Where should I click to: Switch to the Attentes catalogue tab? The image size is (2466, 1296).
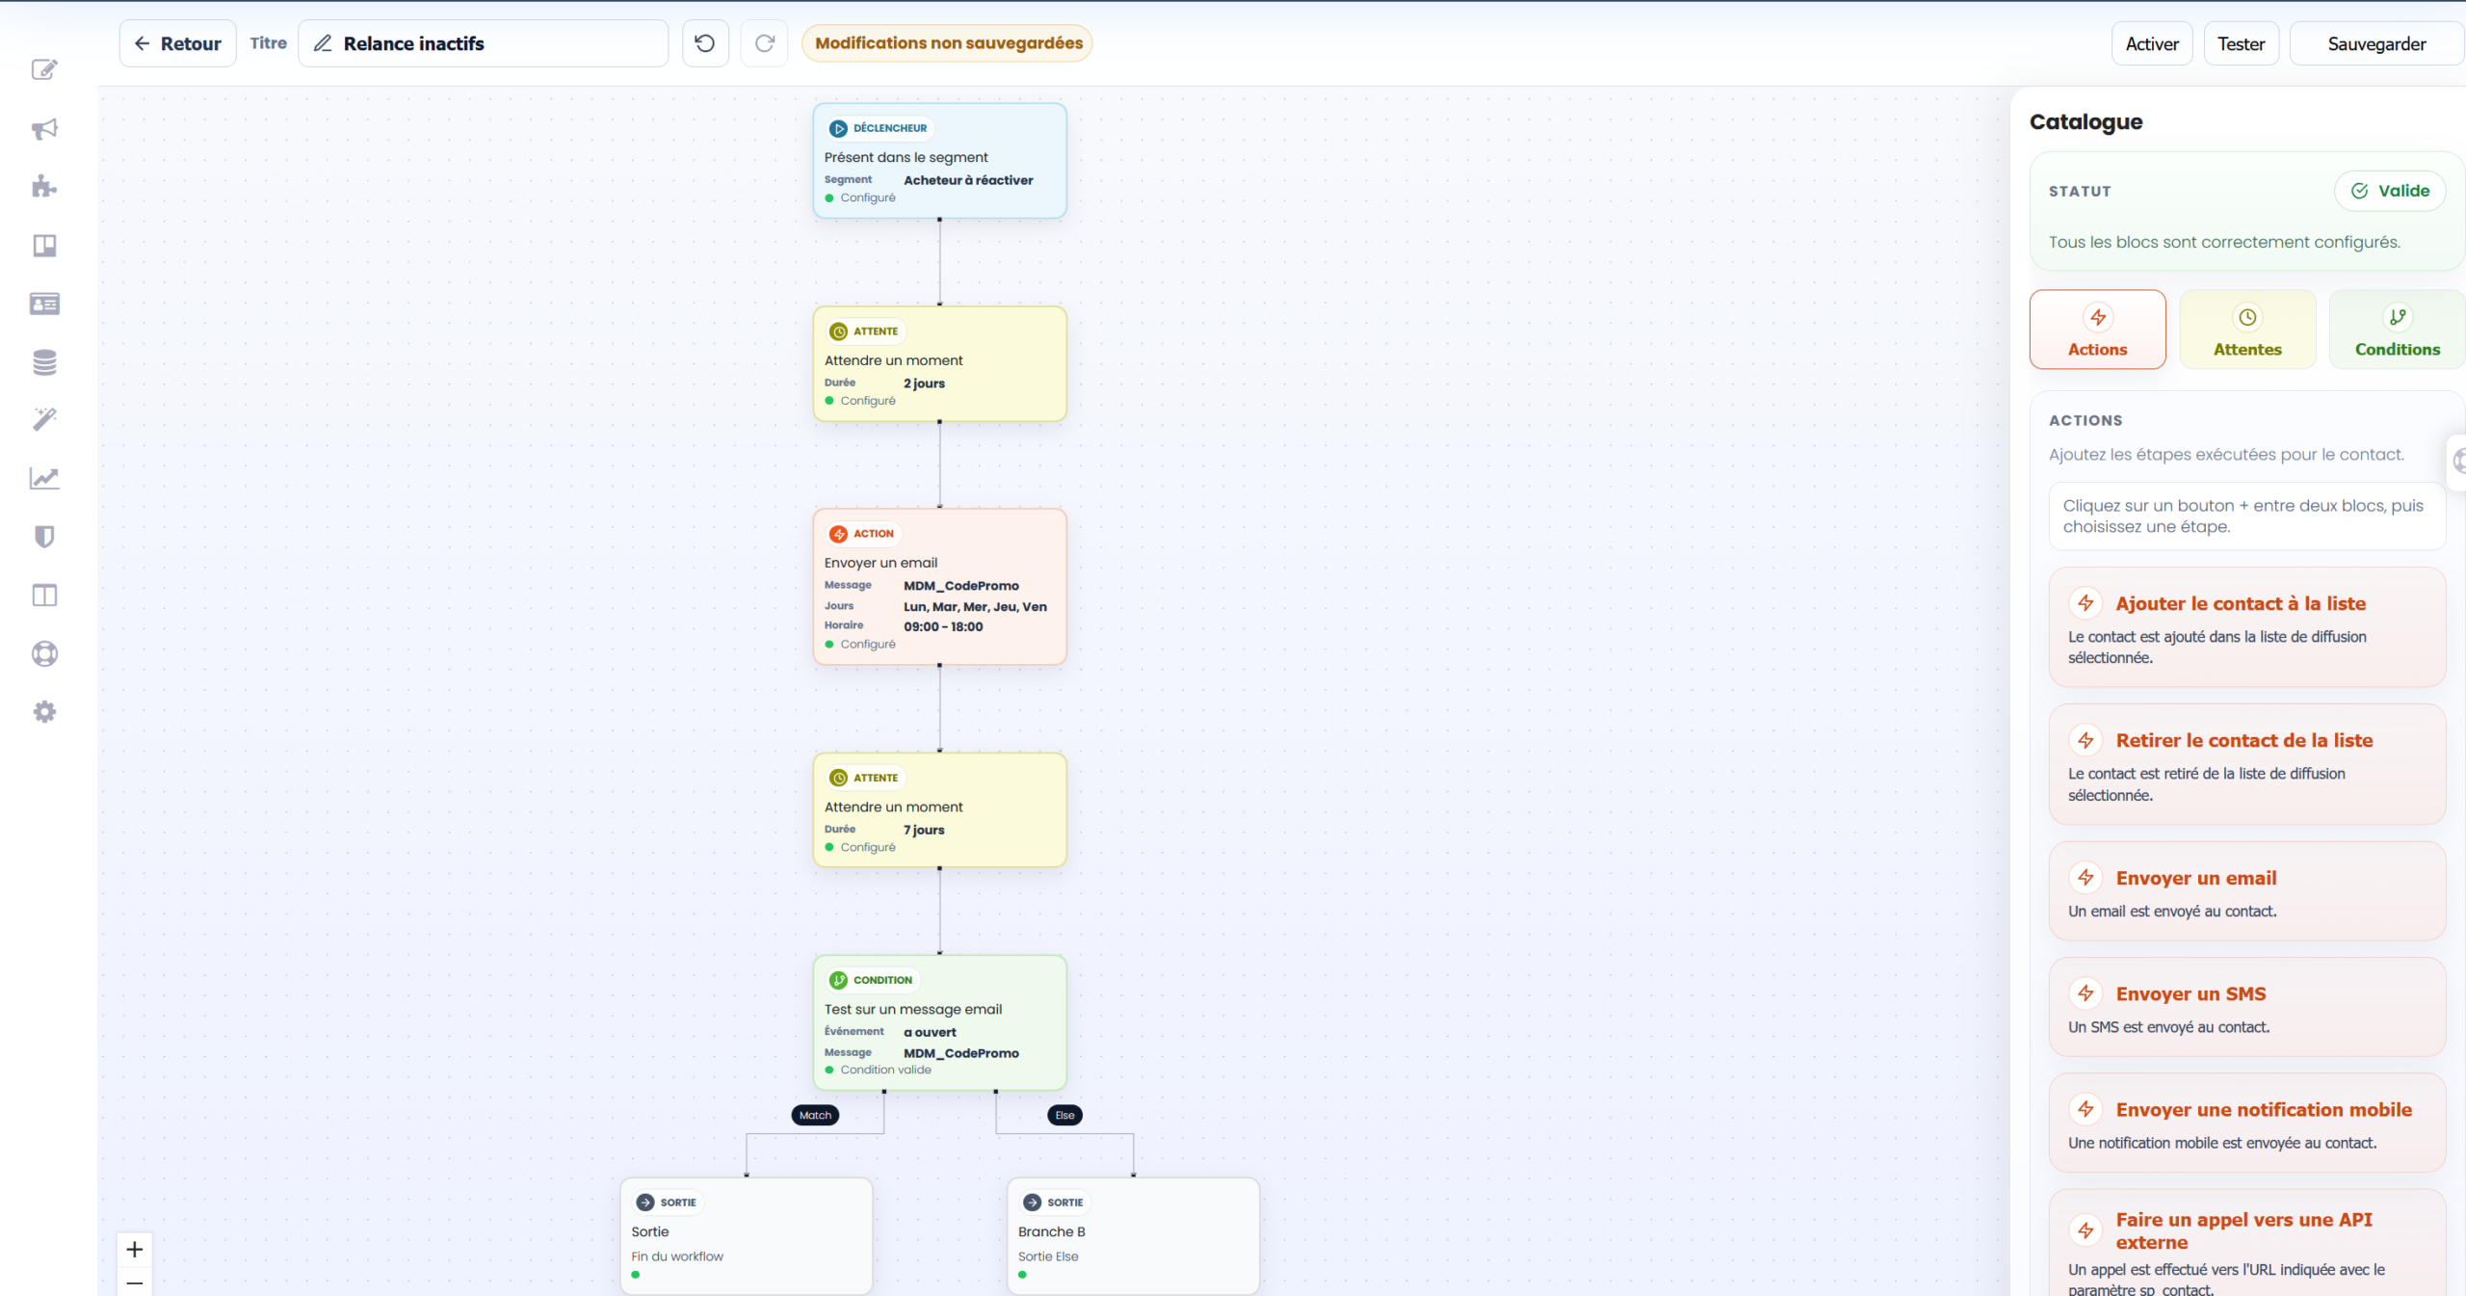2247,330
